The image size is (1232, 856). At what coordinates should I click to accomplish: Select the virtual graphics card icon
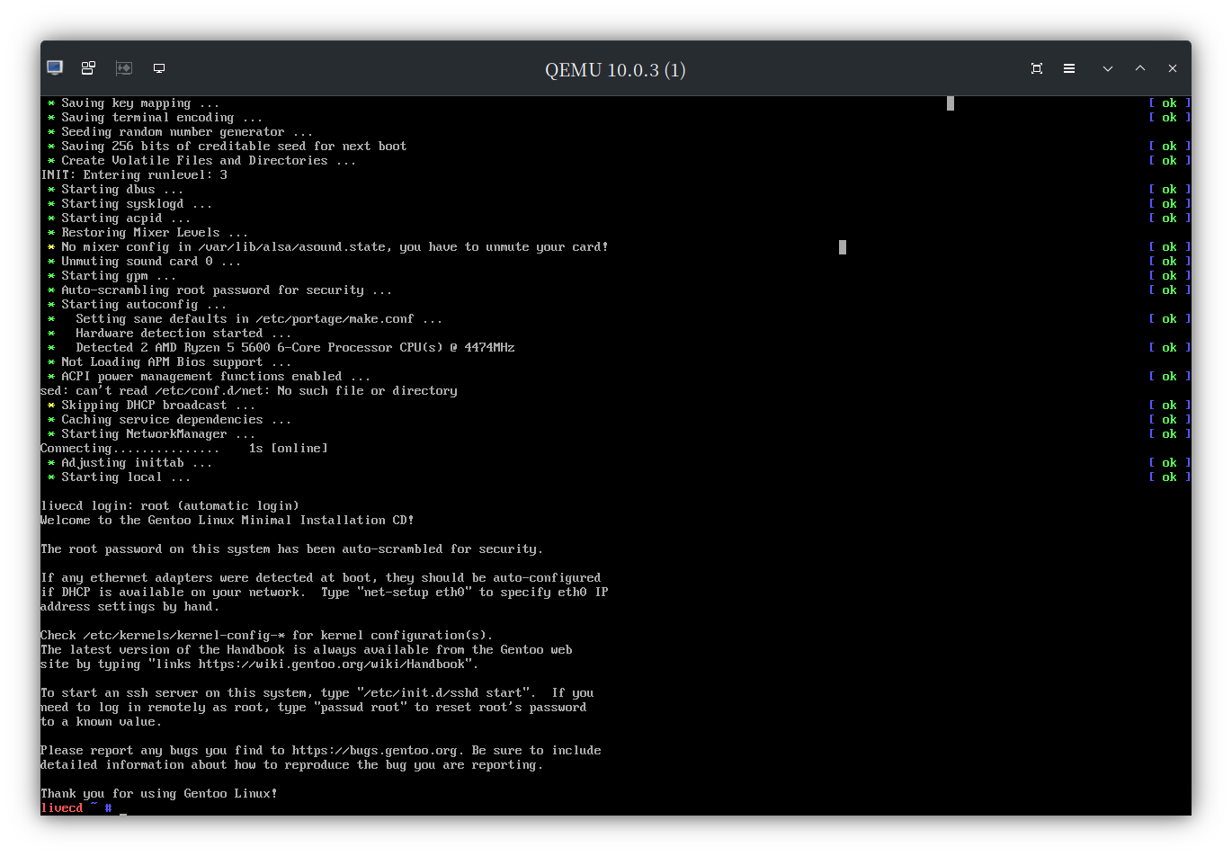click(x=124, y=67)
